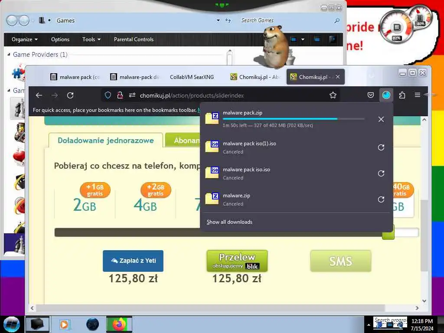Switch to CollabVM SearXNG tab
444x333 pixels.
click(x=192, y=77)
